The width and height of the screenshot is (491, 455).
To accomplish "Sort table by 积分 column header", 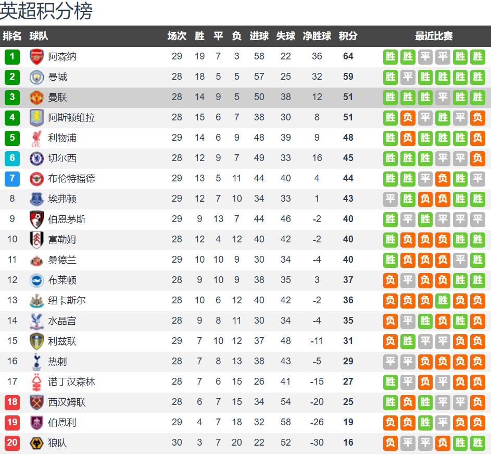I will click(348, 36).
